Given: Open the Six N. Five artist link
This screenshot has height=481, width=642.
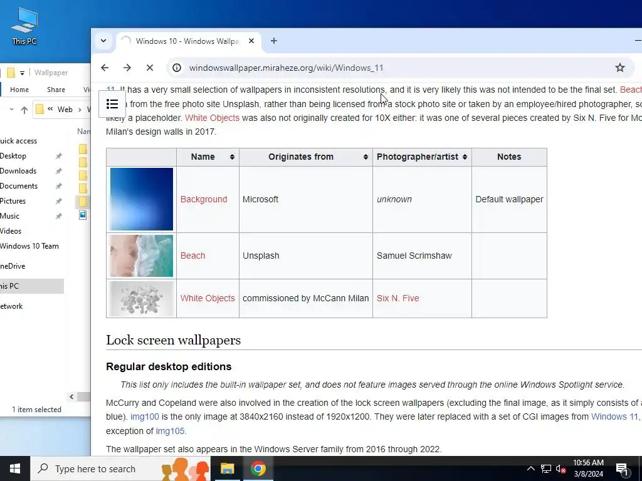Looking at the screenshot, I should pyautogui.click(x=398, y=298).
